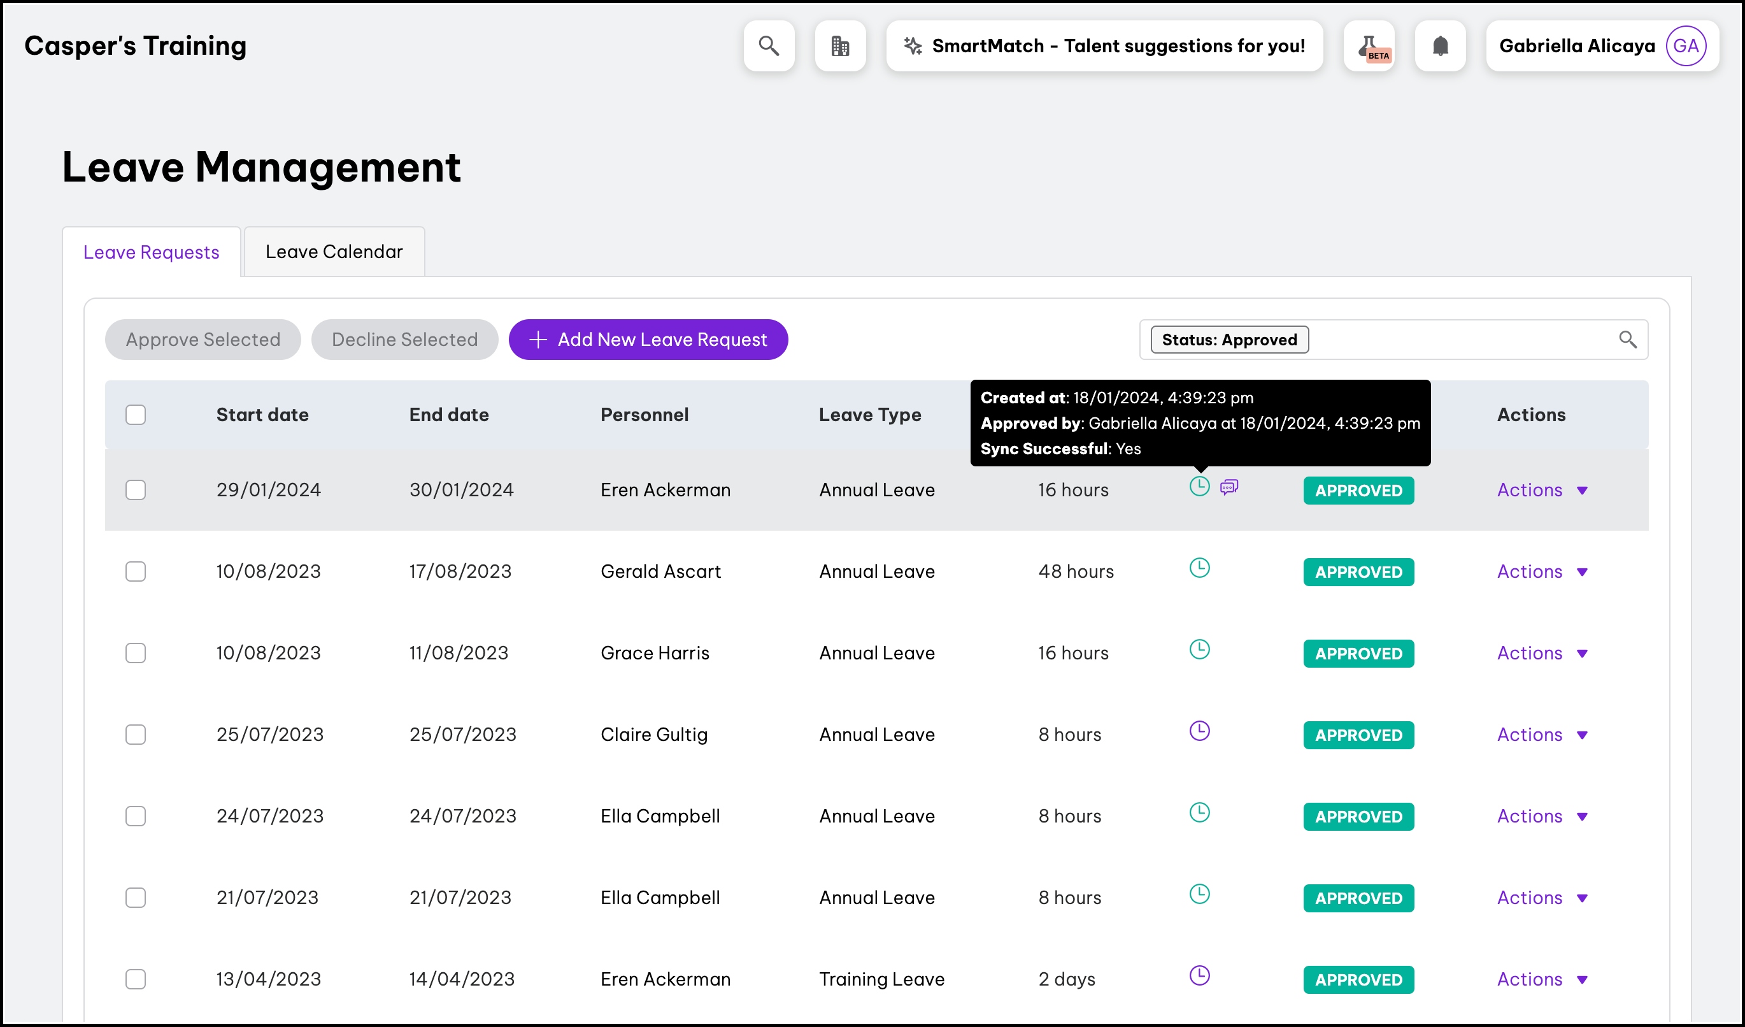The height and width of the screenshot is (1027, 1745).
Task: Click the notification bell icon
Action: [1441, 46]
